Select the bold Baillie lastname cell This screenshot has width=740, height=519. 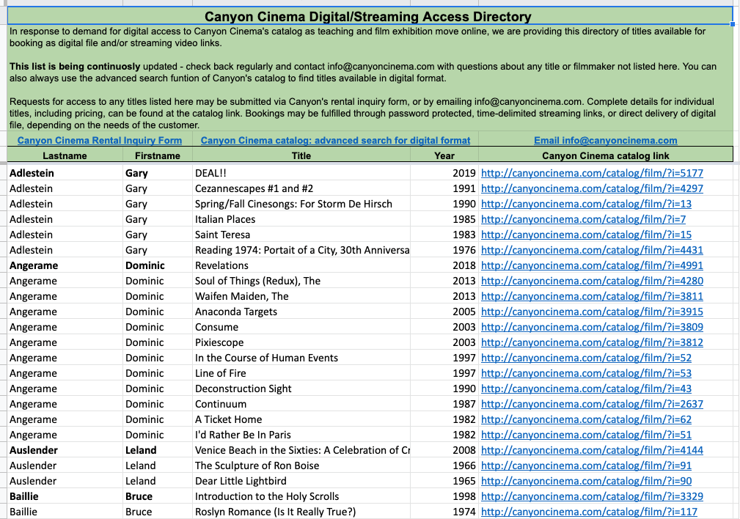tap(65, 497)
